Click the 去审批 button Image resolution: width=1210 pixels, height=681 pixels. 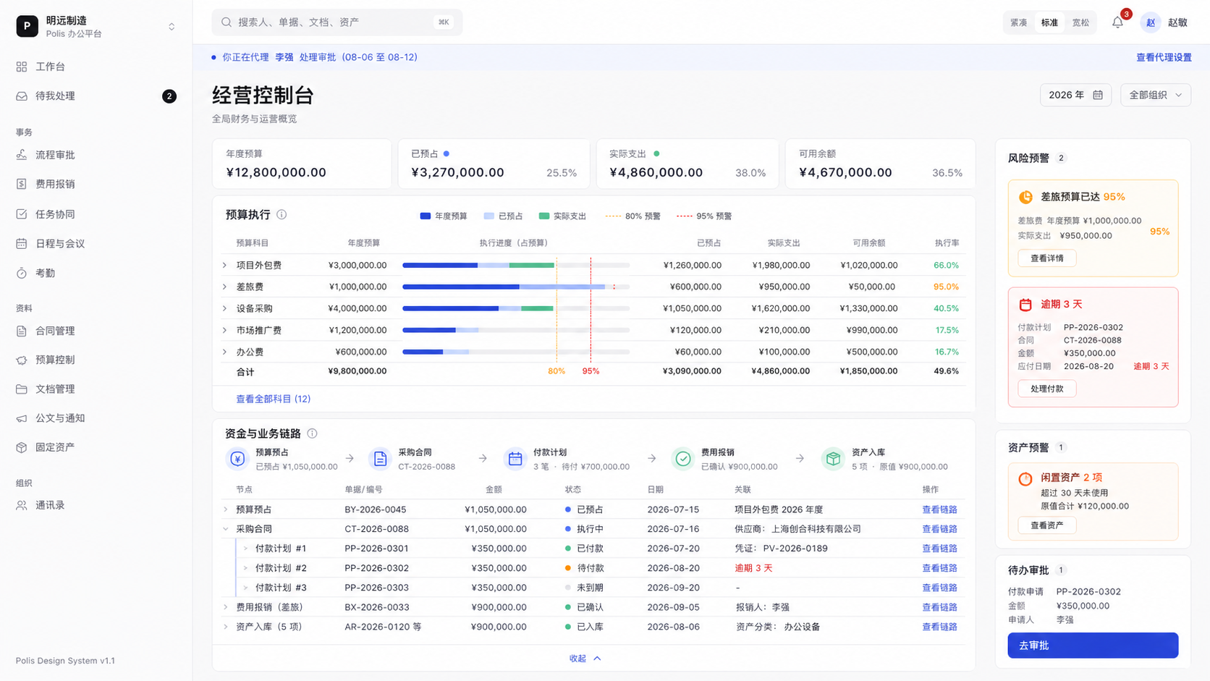[x=1093, y=646]
